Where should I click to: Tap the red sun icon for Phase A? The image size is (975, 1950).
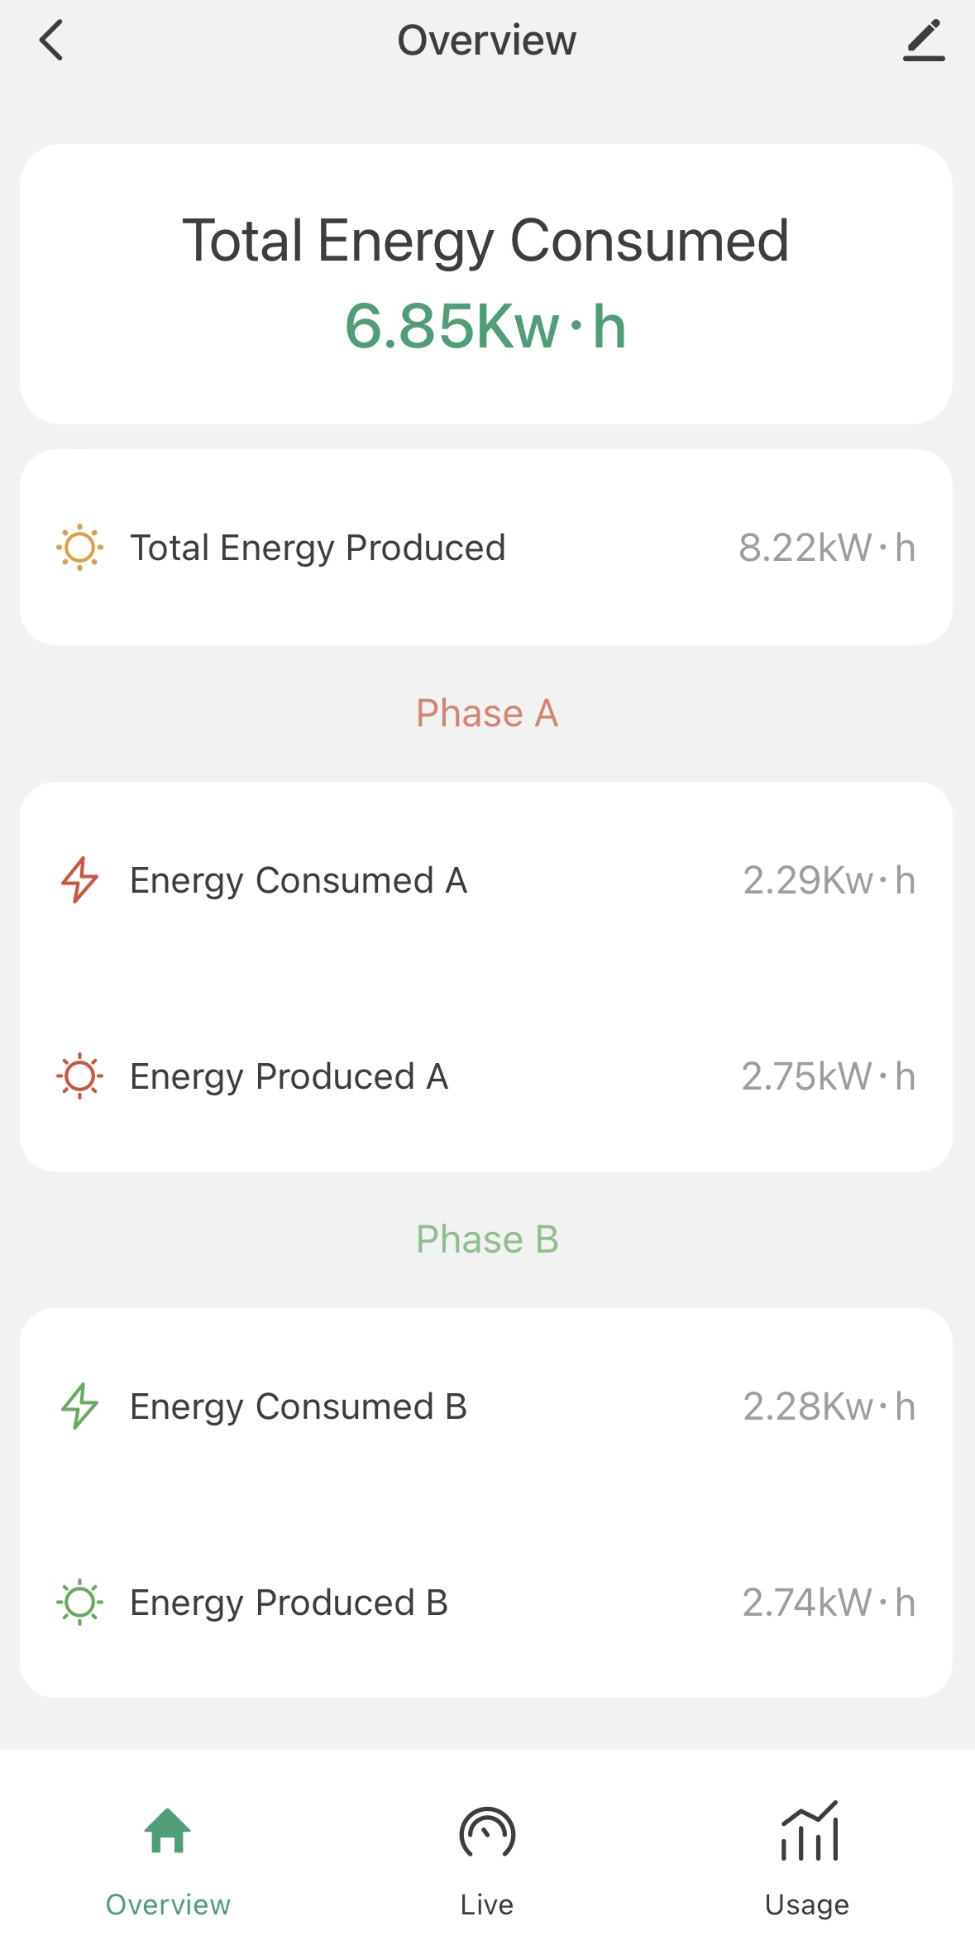(x=79, y=1076)
